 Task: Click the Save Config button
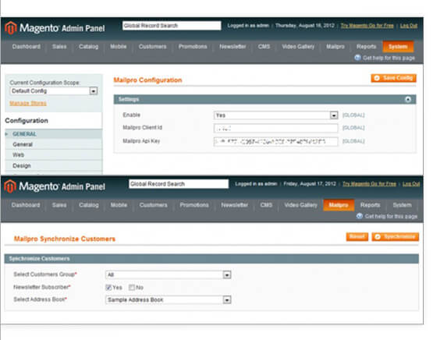(393, 78)
